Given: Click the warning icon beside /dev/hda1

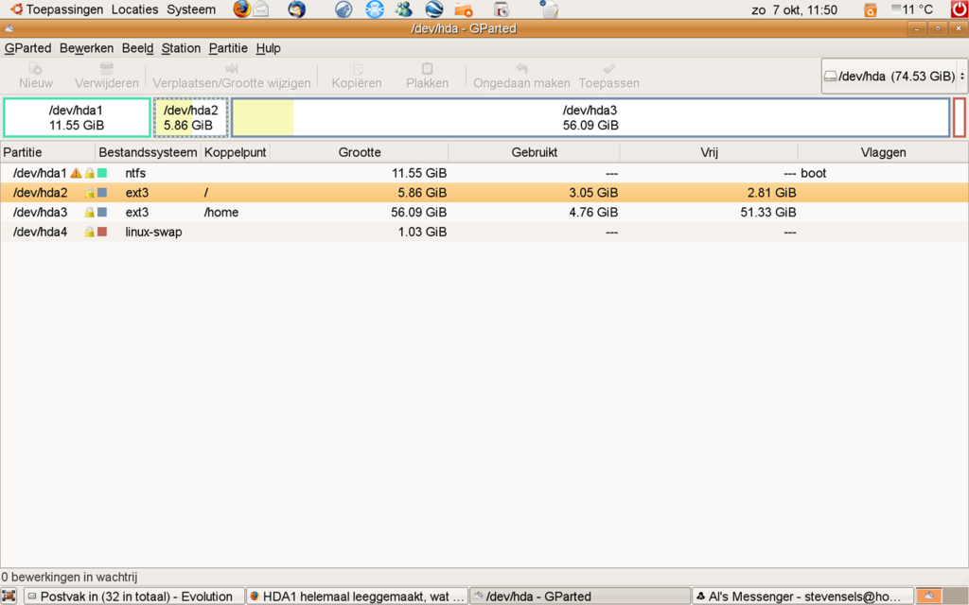Looking at the screenshot, I should coord(77,174).
